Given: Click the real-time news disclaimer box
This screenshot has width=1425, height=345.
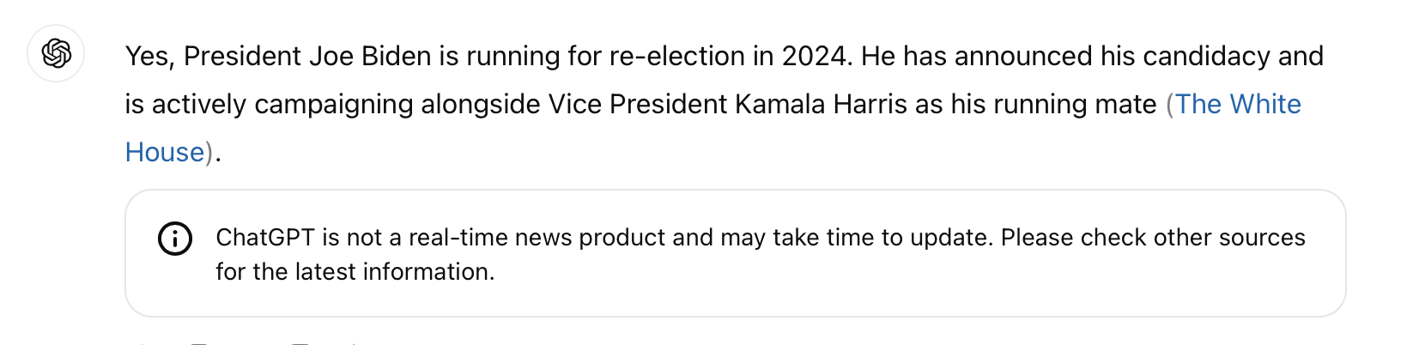Looking at the screenshot, I should (735, 253).
